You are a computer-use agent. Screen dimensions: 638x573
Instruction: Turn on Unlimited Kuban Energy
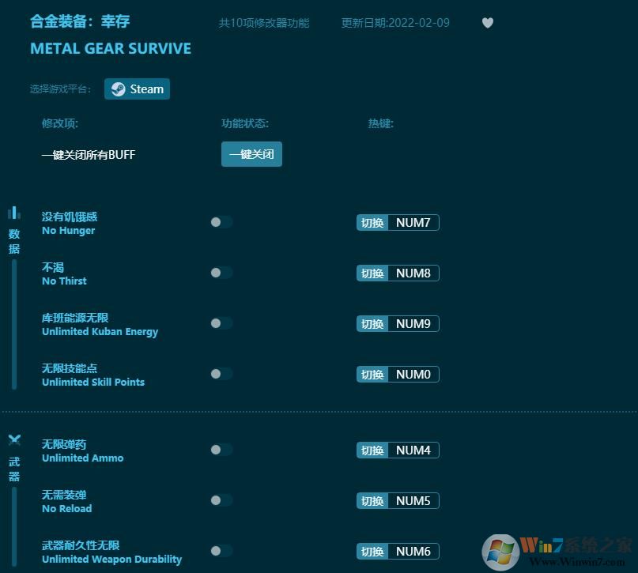pyautogui.click(x=221, y=323)
